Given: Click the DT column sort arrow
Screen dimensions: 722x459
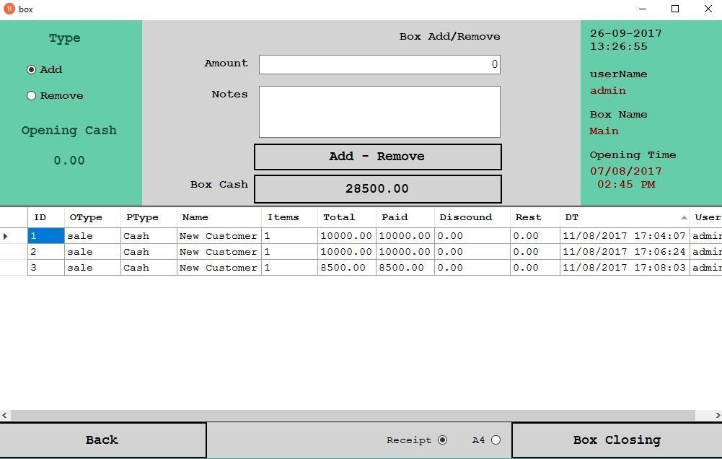Looking at the screenshot, I should click(x=684, y=217).
